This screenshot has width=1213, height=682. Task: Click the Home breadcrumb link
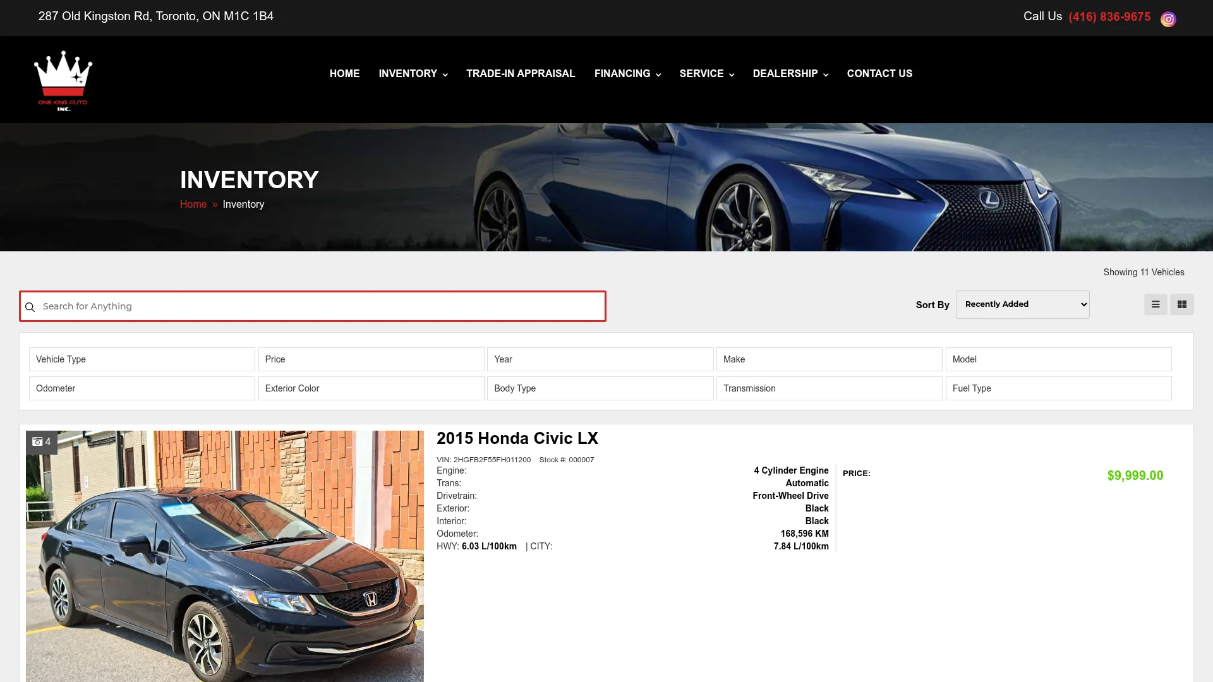(193, 205)
